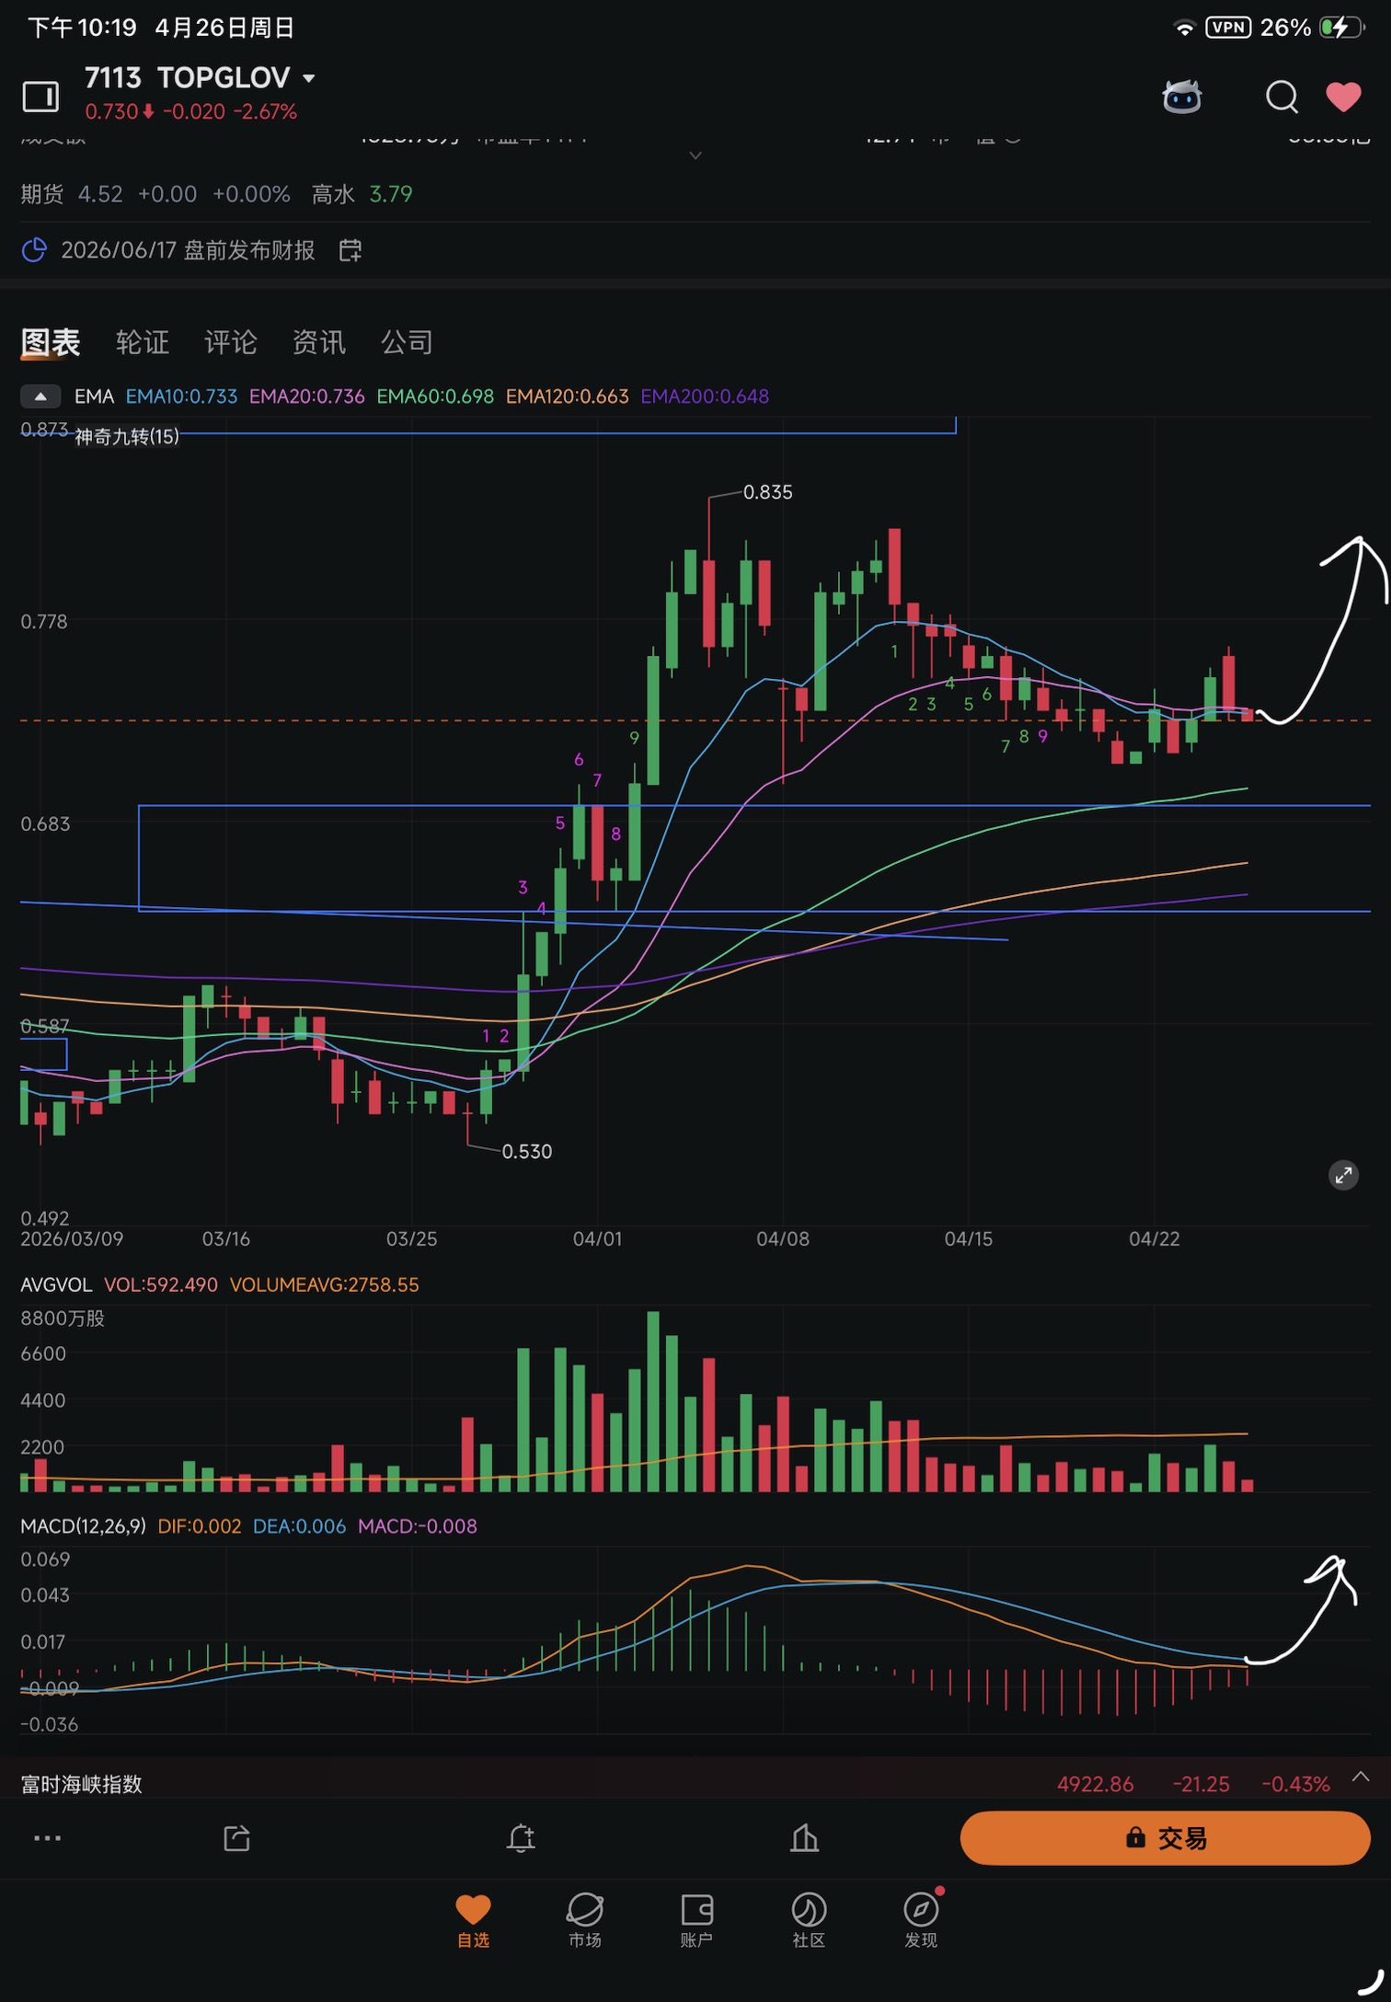
Task: Tap the 0.530 low price marker
Action: pos(526,1152)
